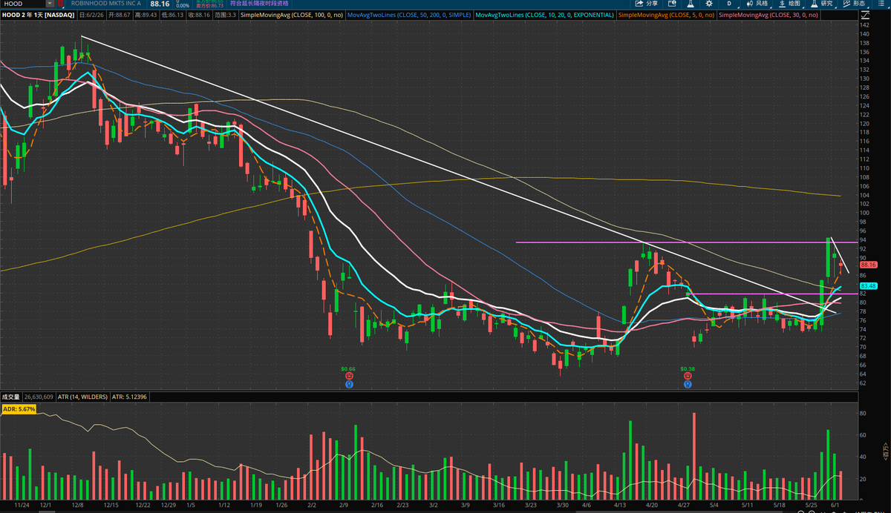Click the 6/1 date on the time axis
Viewport: 891px width, 513px height.
(834, 504)
